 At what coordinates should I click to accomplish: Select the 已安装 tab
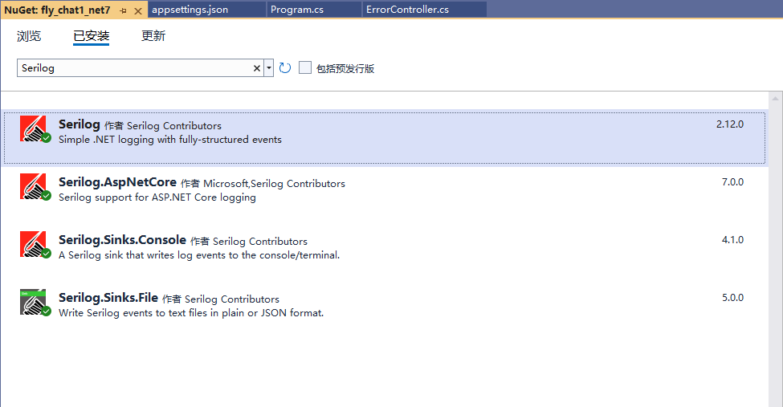[91, 36]
